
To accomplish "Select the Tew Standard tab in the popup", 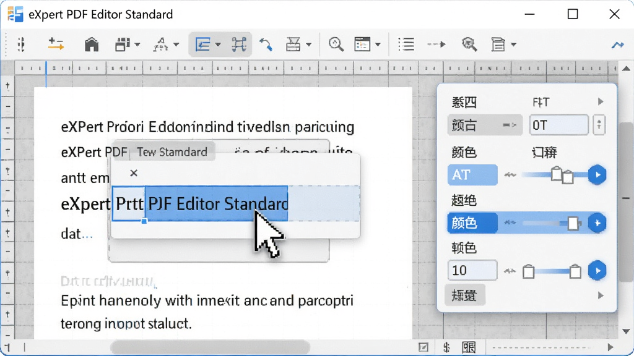I will [172, 152].
